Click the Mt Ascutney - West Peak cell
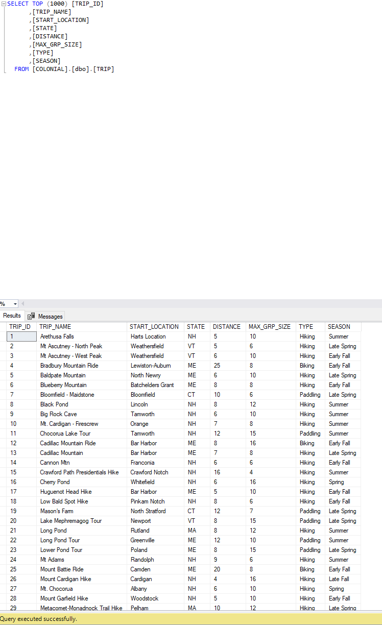 [x=82, y=356]
